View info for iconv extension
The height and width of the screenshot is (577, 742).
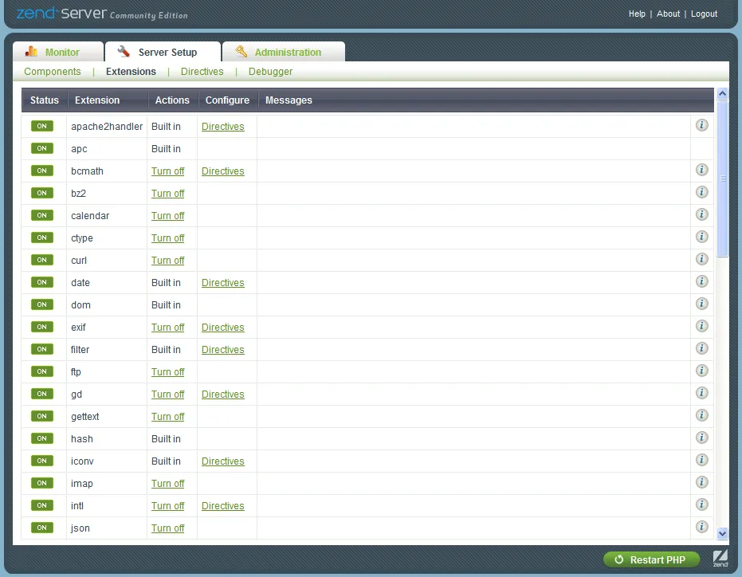tap(702, 460)
